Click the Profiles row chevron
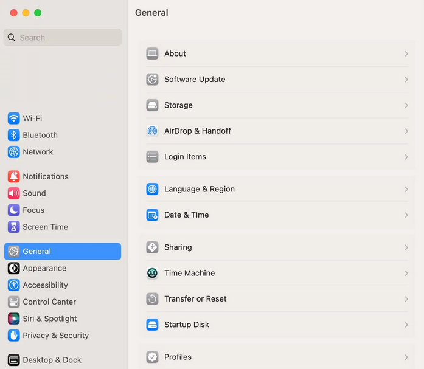Viewport: 424px width, 369px height. coord(406,357)
